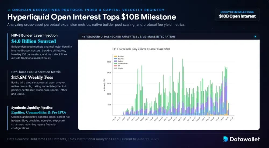This screenshot has height=148, width=269.
Task: Click the DefiLlama Fee Generation Metric heading
Action: pos(36,72)
